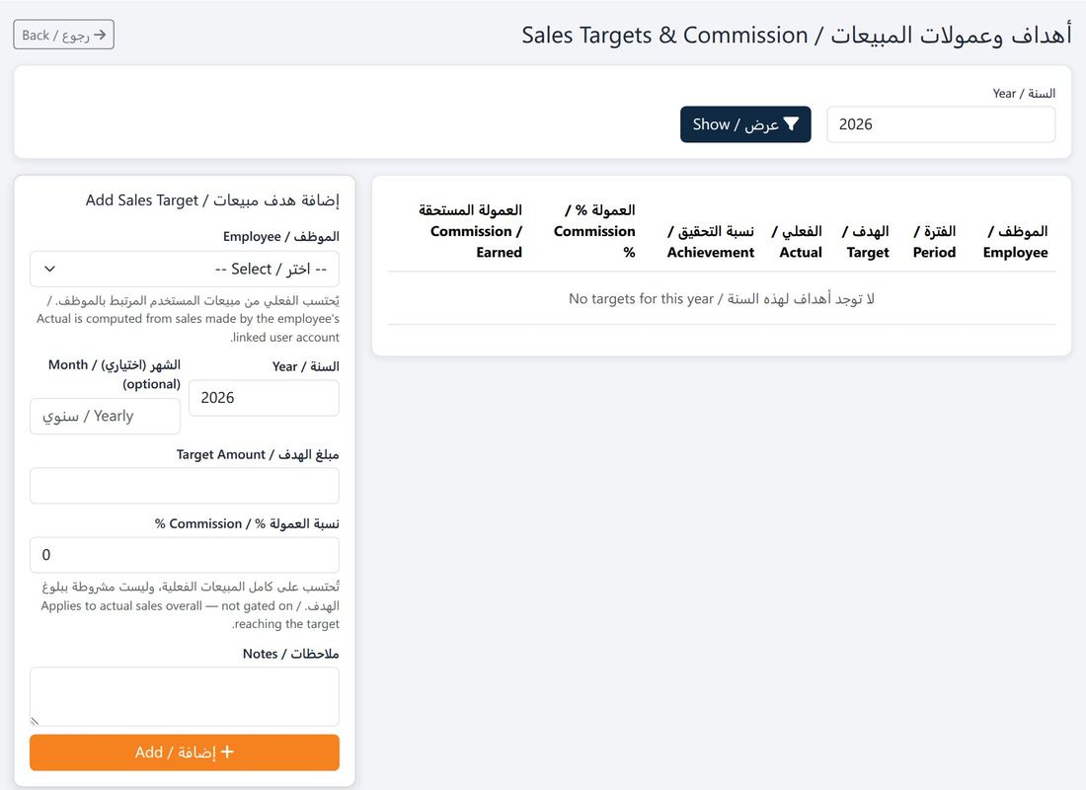Screen dimensions: 1086x790
Task: Click the Period column header
Action: 934,241
